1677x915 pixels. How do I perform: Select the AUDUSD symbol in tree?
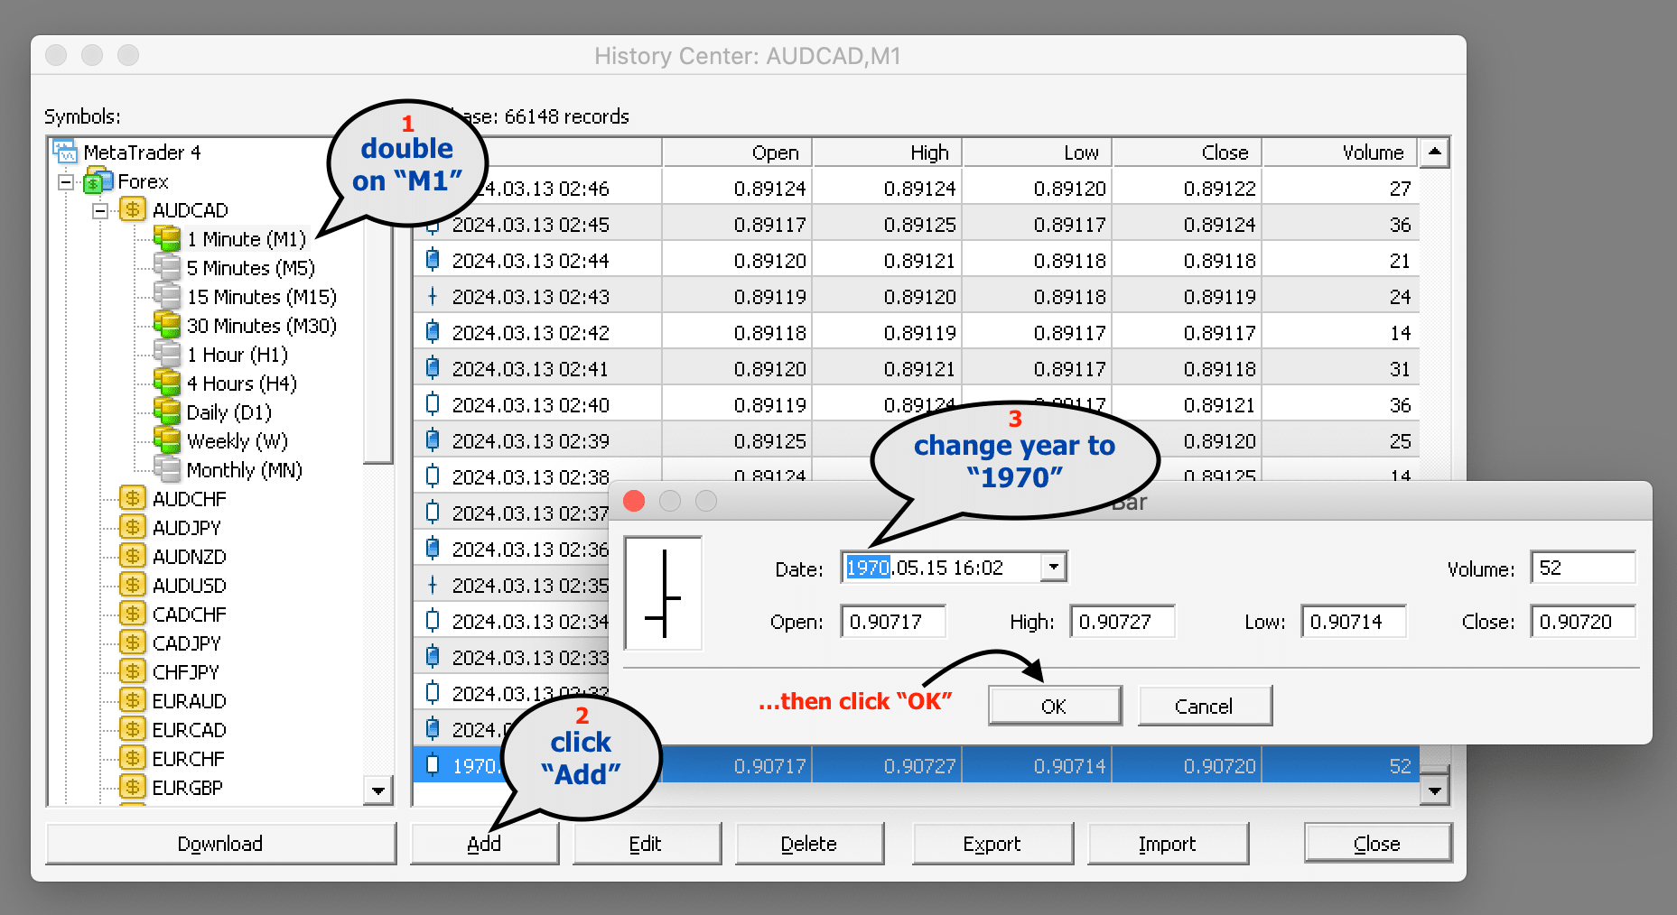click(x=190, y=586)
